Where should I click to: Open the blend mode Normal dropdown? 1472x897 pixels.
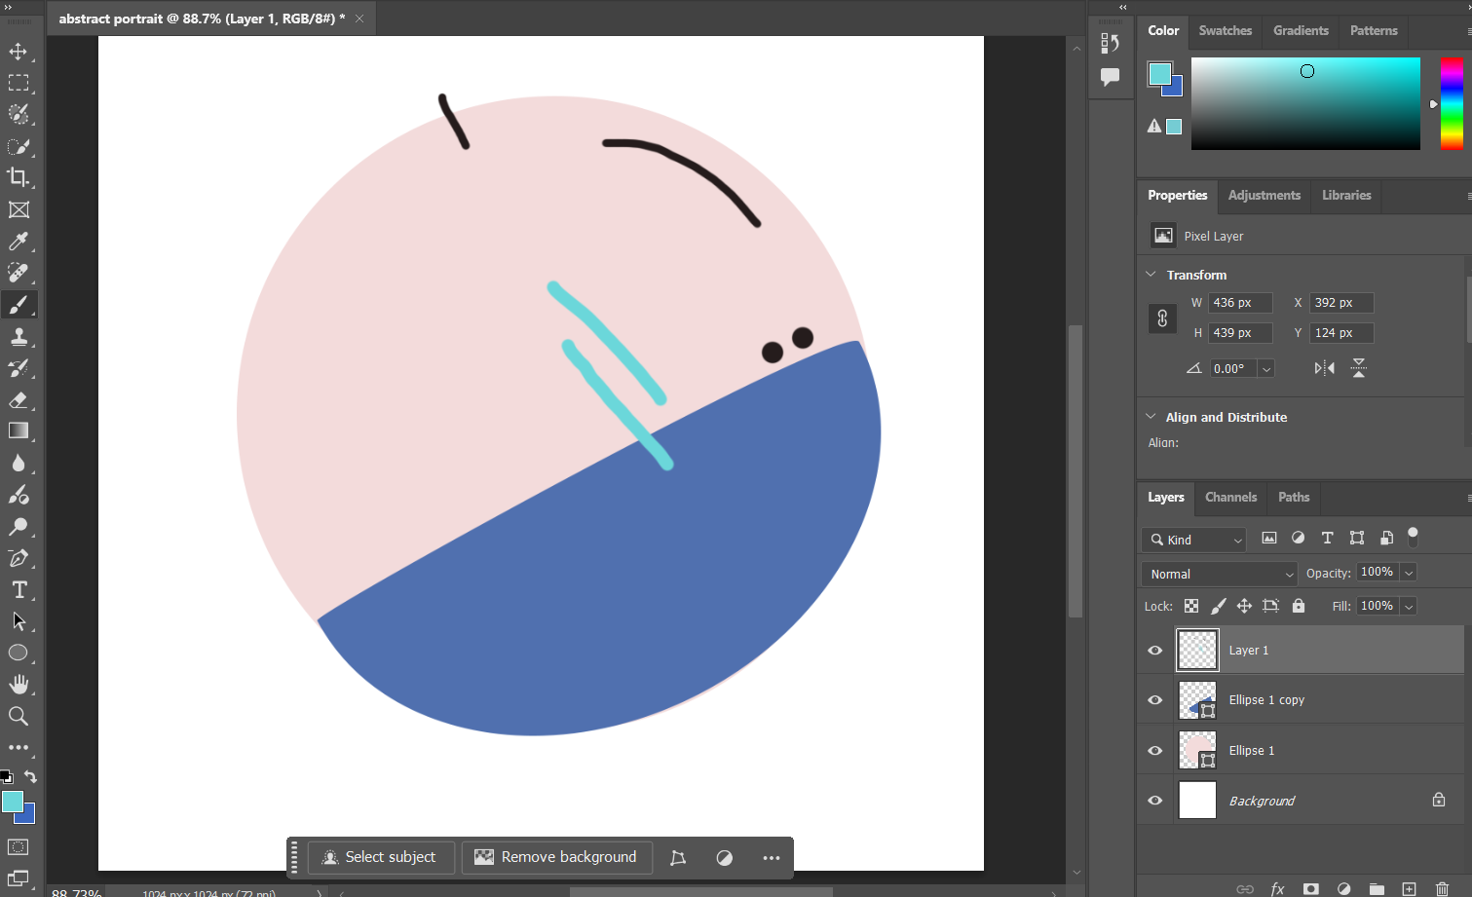coord(1219,574)
